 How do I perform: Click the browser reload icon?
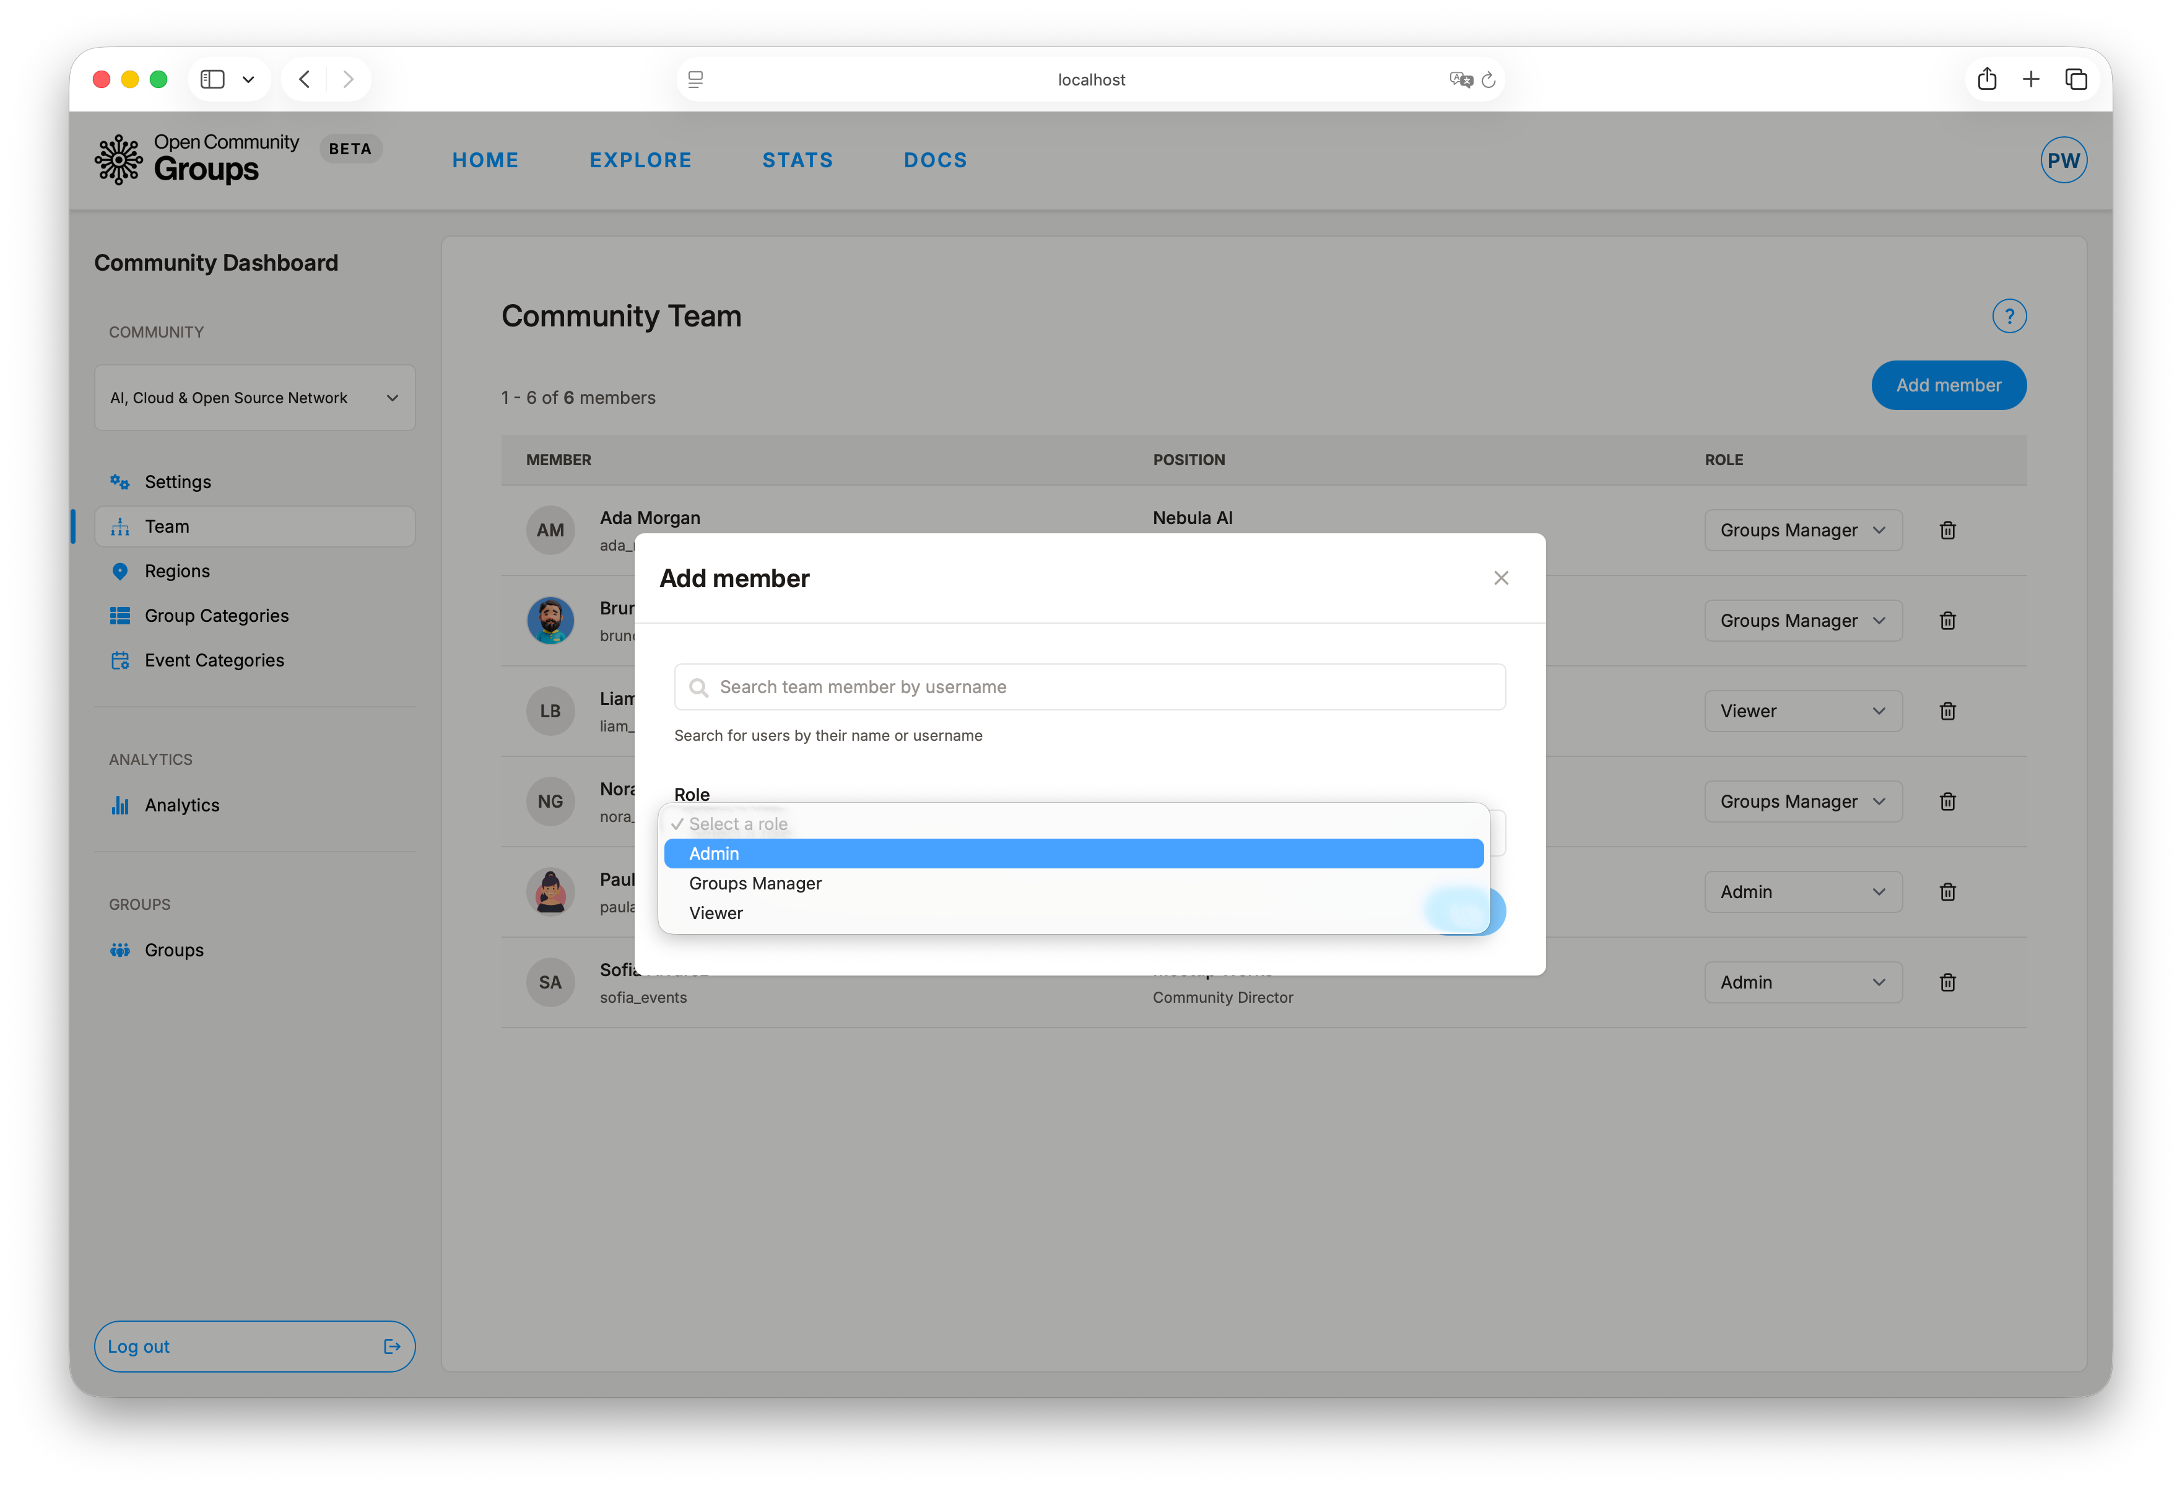(x=1488, y=80)
